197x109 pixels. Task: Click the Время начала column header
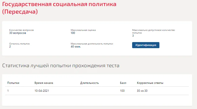[44, 83]
